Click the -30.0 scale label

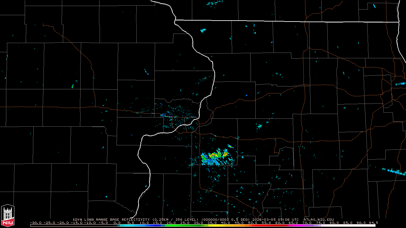36,223
